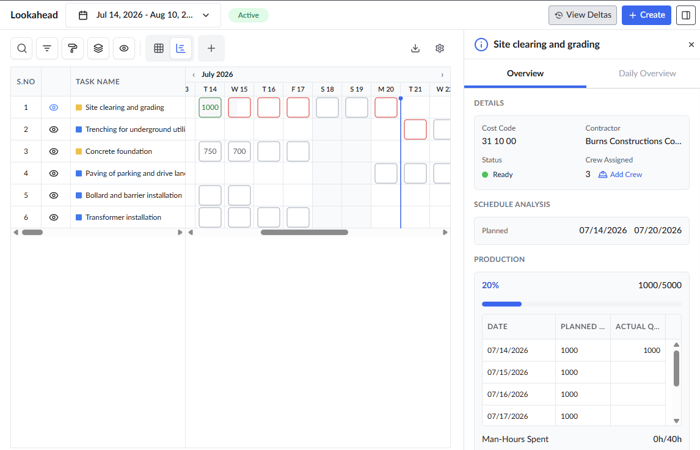Click the info icon beside task title
This screenshot has width=700, height=450.
[x=481, y=44]
